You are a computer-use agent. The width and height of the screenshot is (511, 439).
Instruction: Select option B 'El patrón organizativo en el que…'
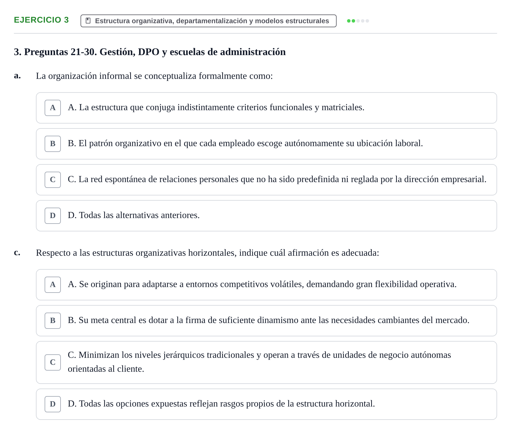point(267,144)
